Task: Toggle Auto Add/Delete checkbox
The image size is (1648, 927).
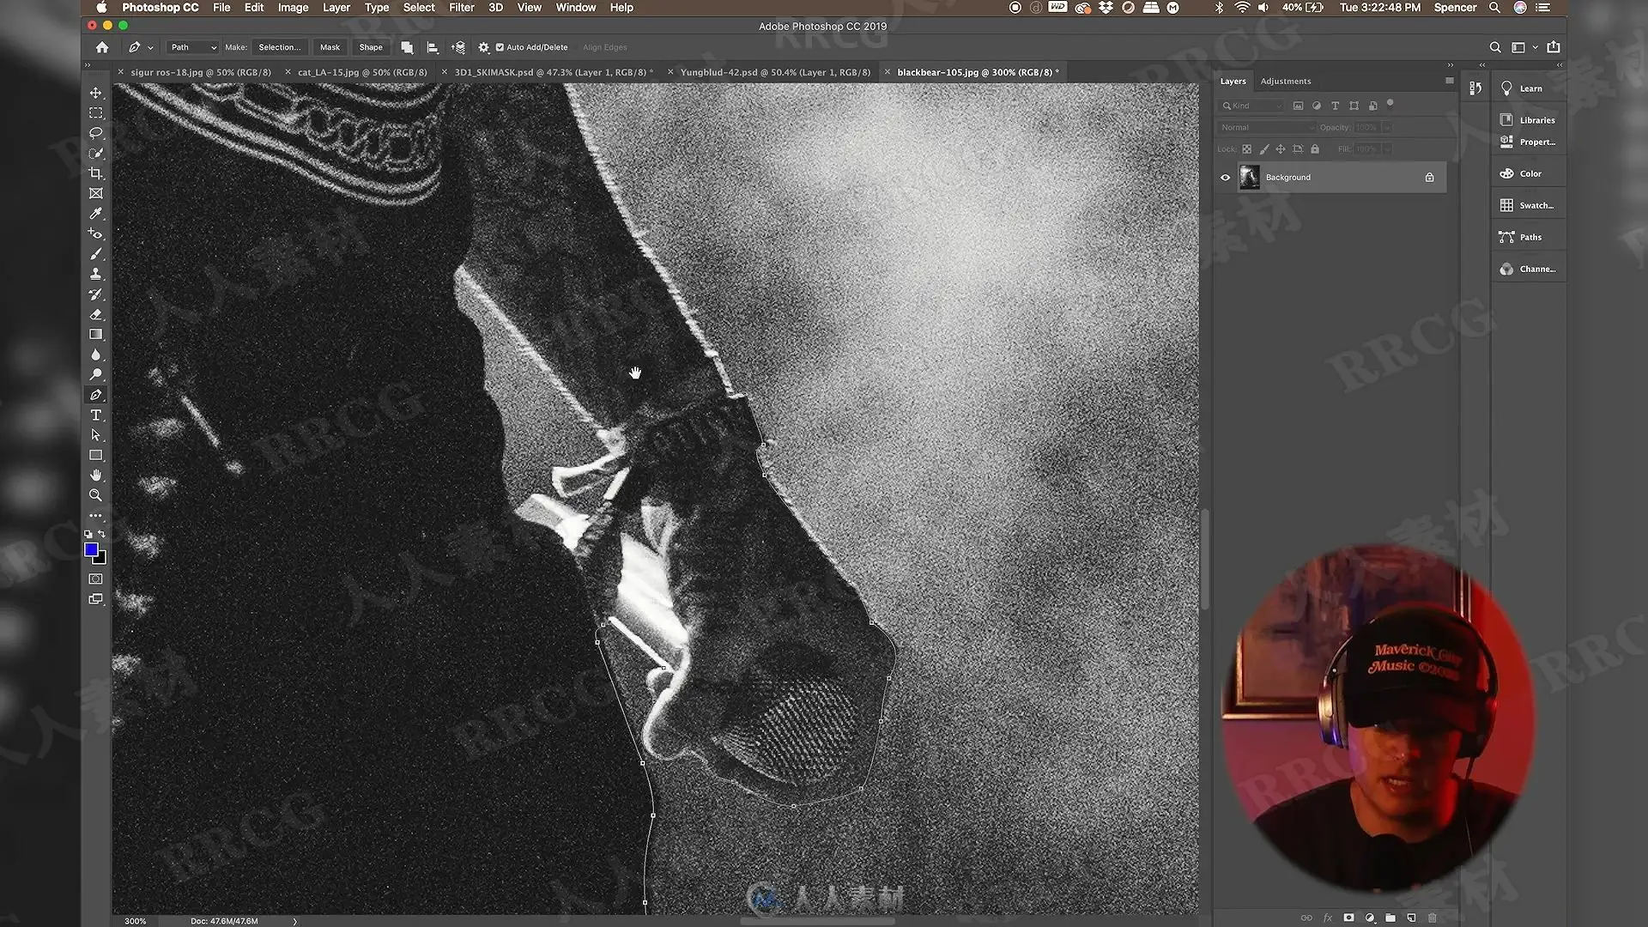Action: click(500, 47)
